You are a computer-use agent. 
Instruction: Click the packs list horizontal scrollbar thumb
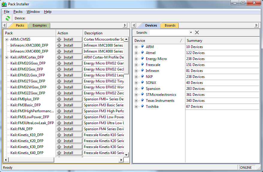click(31, 160)
